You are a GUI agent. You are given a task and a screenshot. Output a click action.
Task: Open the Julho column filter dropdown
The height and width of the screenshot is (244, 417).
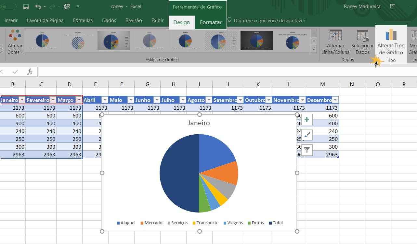point(183,100)
